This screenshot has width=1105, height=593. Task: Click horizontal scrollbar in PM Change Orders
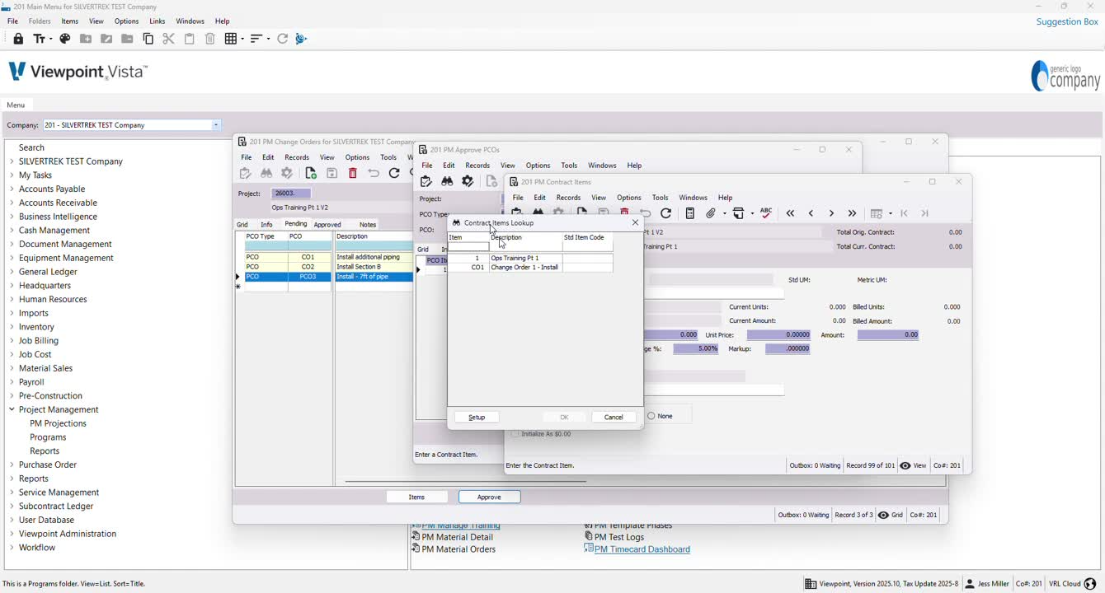coord(465,481)
